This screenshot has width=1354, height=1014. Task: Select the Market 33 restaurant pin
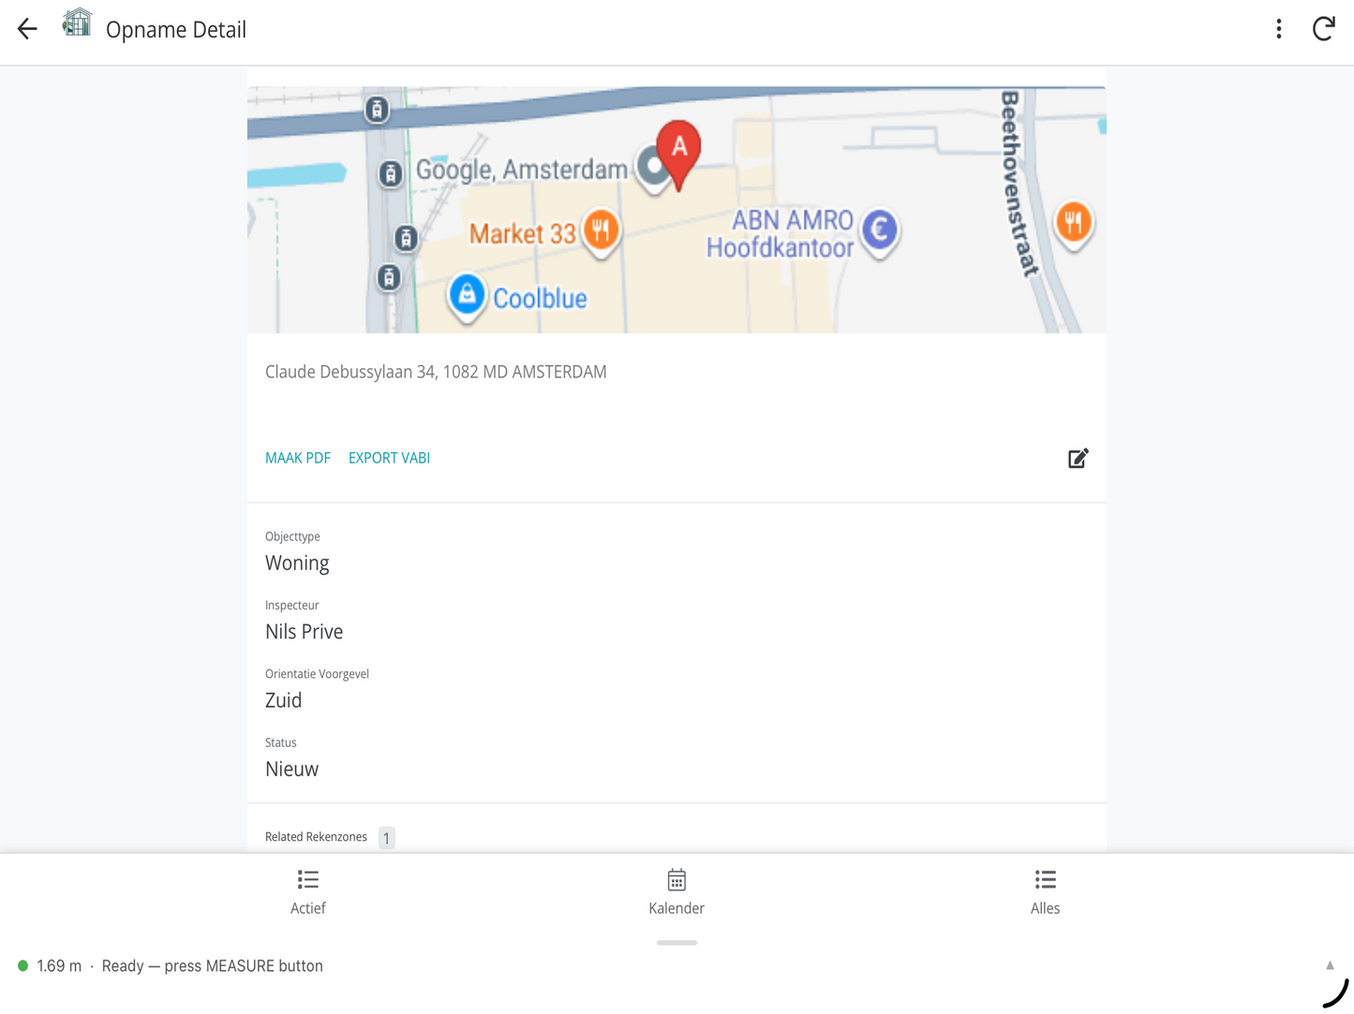(x=602, y=231)
